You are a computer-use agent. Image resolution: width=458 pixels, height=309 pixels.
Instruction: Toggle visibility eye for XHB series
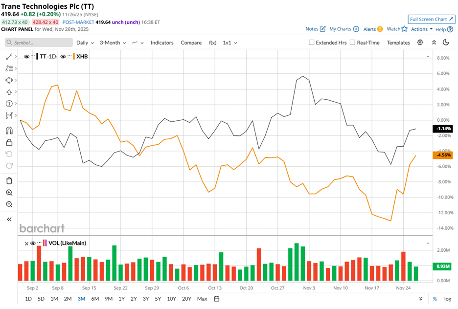[x=63, y=57]
